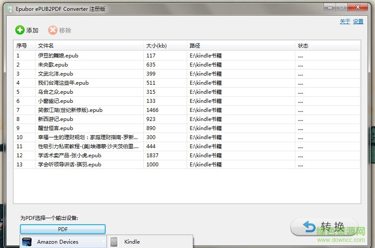Select the row 笑傲江湖(世纪新修版).epub

pyautogui.click(x=187, y=110)
